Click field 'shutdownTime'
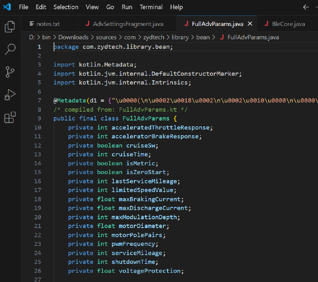318x282 pixels. pyautogui.click(x=133, y=262)
